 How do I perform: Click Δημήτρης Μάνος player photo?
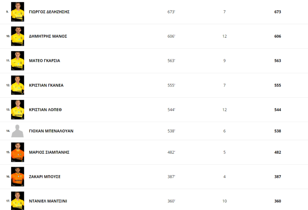[x=18, y=36]
